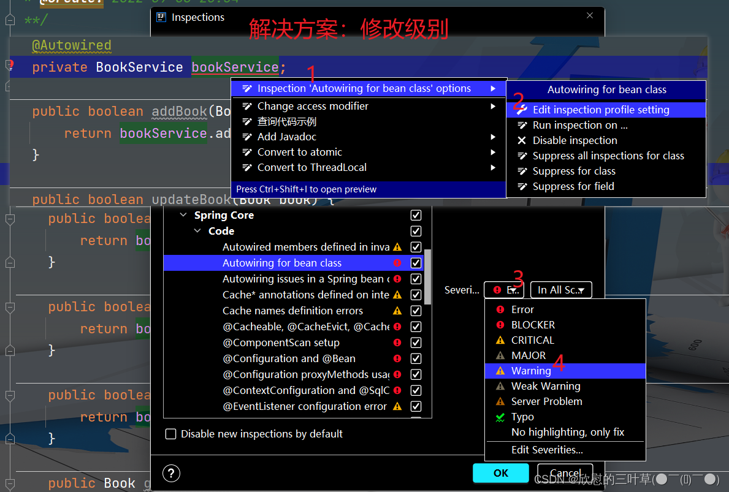Click the pencil icon beside Convert to atomic

(247, 152)
